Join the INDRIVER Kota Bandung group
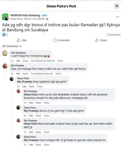The image size is (122, 148). (44, 15)
